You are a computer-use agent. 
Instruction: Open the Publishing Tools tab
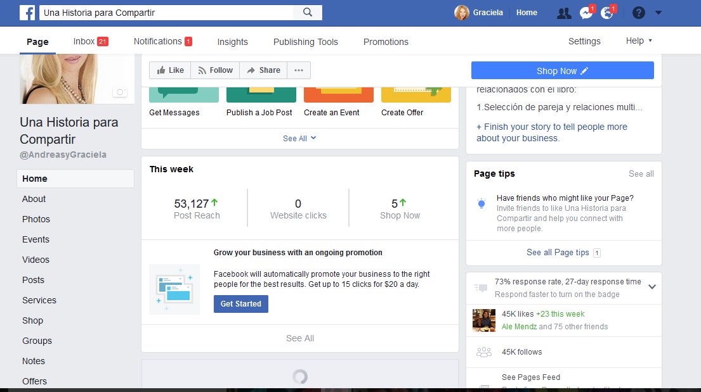tap(305, 42)
